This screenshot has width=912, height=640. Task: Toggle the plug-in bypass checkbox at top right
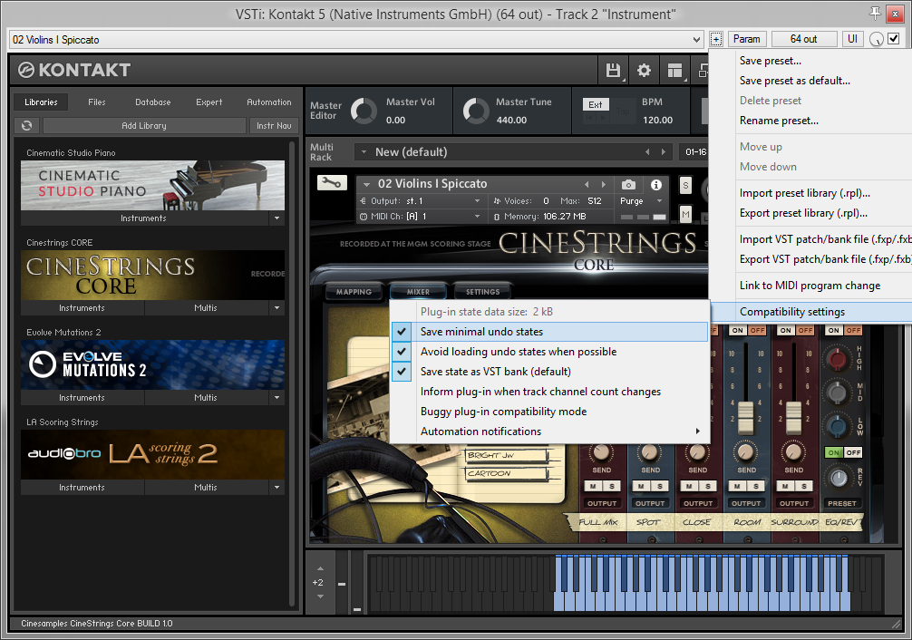point(894,39)
